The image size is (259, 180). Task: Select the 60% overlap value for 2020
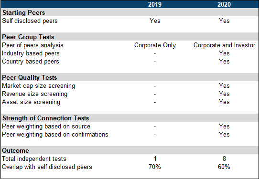224,167
